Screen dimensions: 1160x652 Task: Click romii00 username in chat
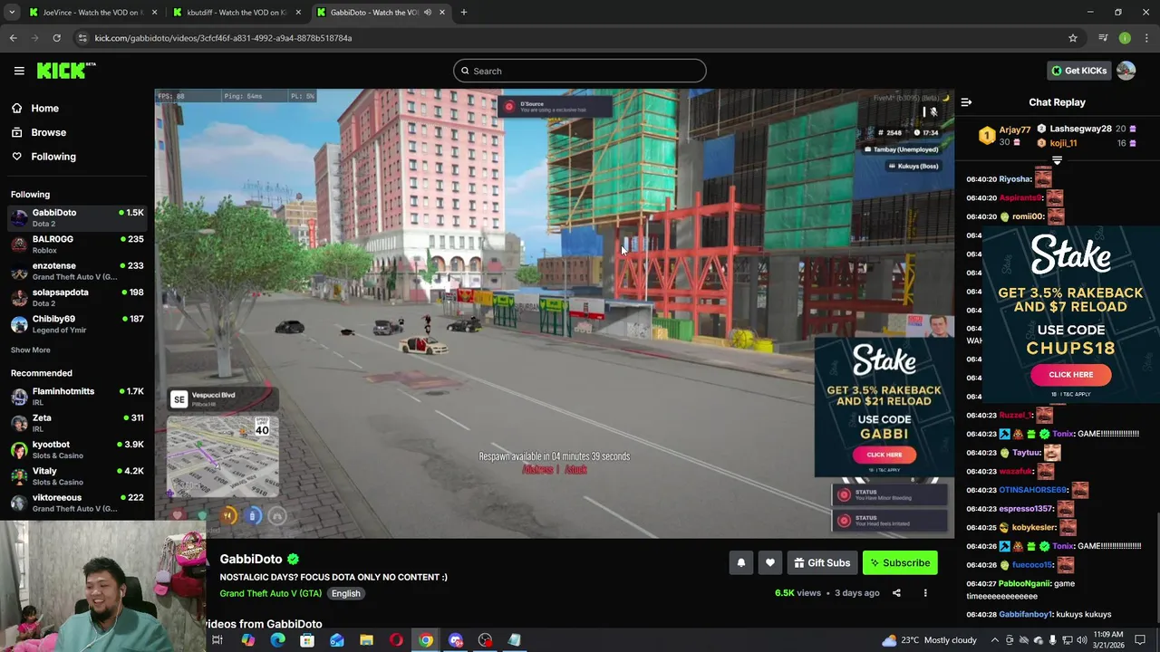pos(1028,216)
